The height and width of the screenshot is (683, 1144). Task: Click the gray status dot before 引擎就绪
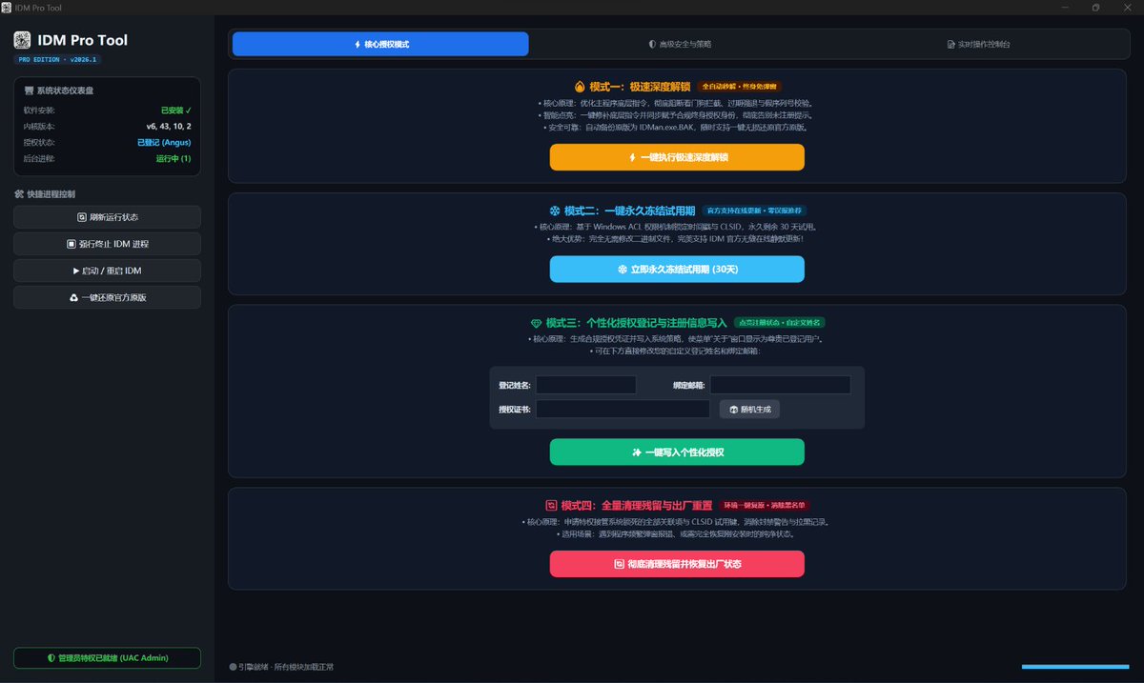tap(233, 667)
